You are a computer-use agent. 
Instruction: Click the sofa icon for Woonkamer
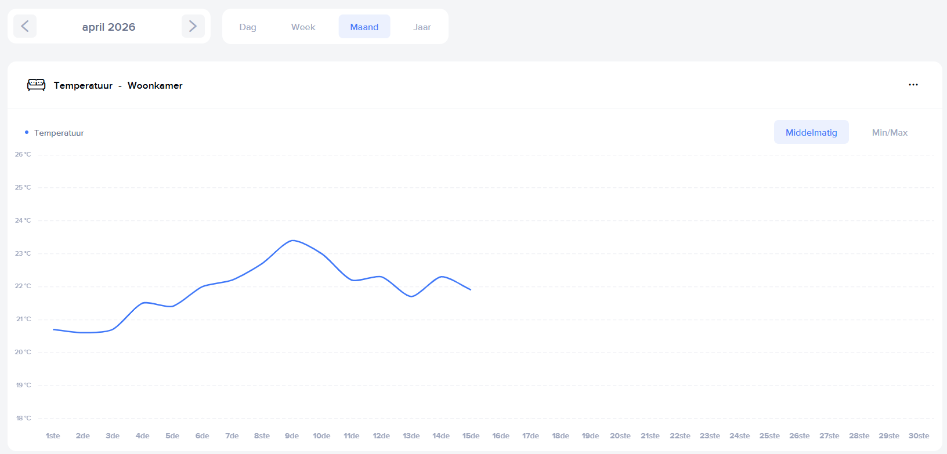[36, 85]
